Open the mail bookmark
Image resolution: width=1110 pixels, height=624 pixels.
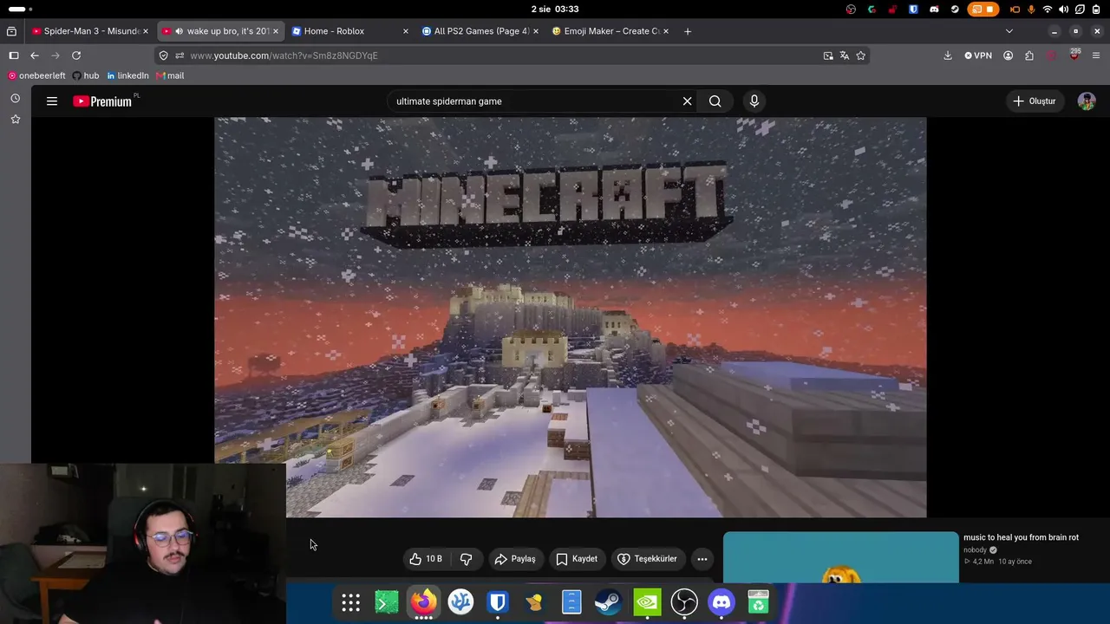170,75
